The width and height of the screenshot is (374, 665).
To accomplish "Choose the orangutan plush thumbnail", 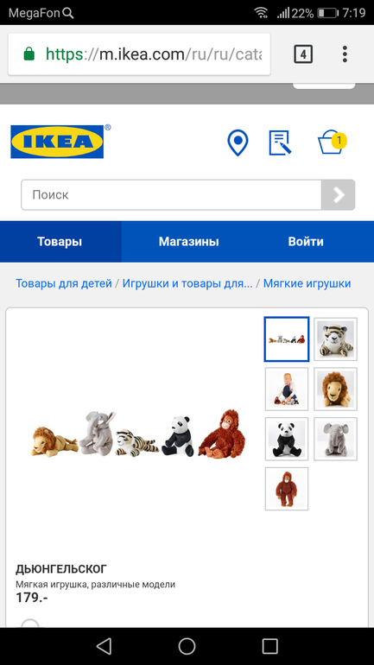I will (287, 489).
